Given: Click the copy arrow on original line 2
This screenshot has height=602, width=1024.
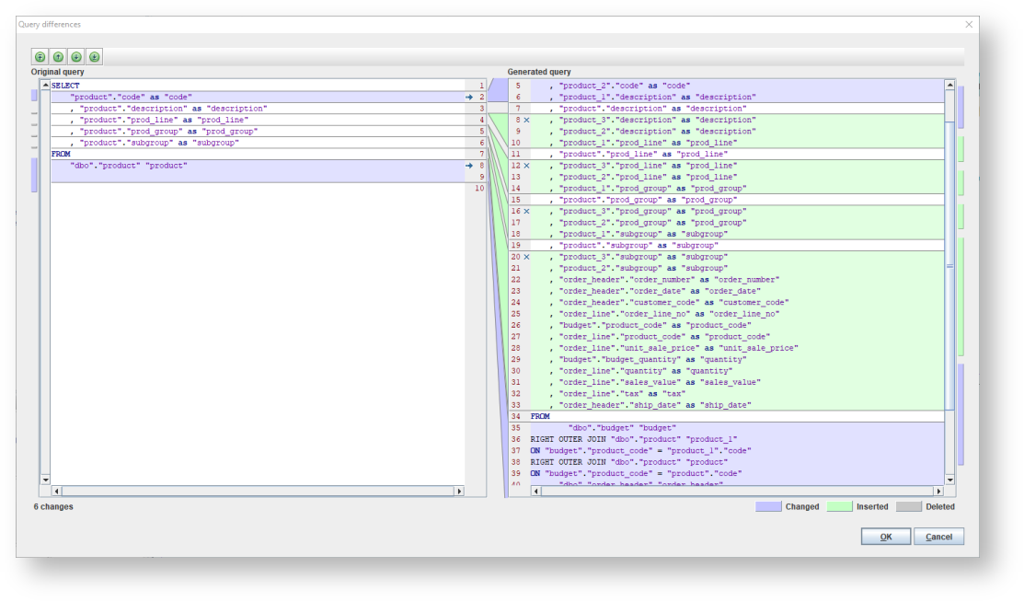Looking at the screenshot, I should [x=469, y=97].
